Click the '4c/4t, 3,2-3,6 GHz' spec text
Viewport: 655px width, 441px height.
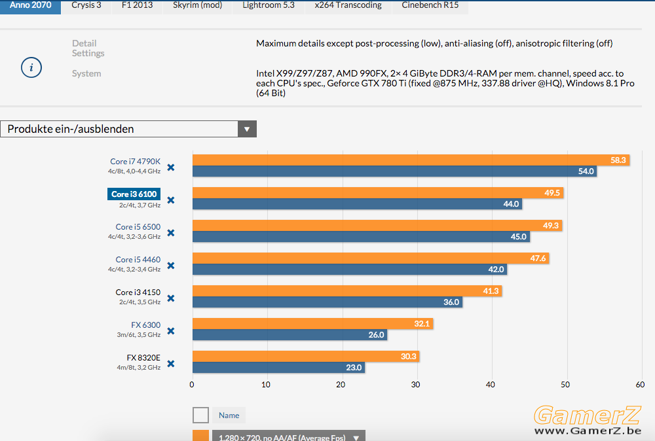tap(134, 237)
